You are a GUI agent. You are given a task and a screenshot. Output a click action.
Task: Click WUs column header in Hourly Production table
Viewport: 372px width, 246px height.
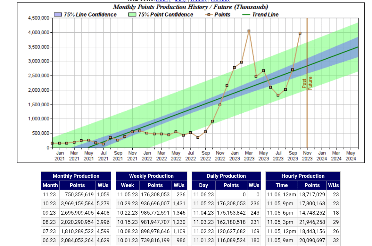pos(333,185)
